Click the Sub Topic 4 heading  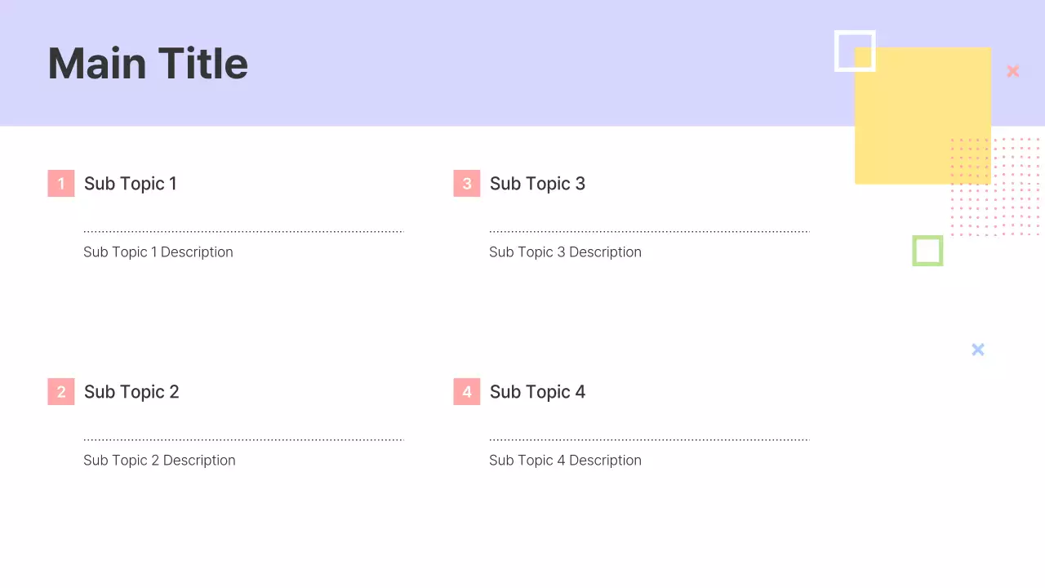pos(537,392)
